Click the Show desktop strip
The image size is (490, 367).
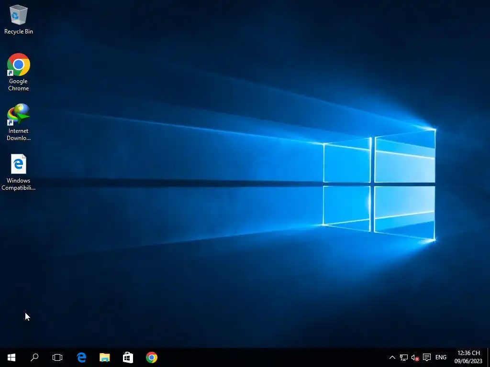pos(489,357)
